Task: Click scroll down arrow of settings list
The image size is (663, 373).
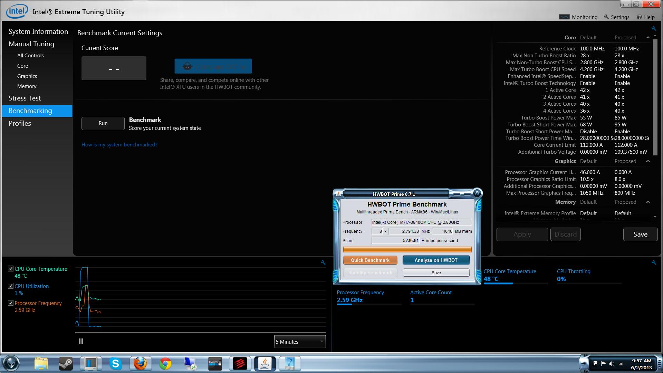Action: click(655, 217)
